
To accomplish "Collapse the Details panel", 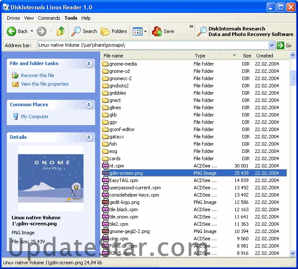I will click(89, 137).
